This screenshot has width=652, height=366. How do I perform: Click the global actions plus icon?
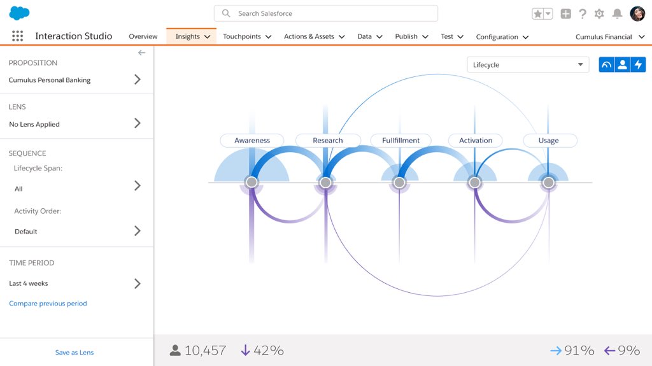point(565,14)
